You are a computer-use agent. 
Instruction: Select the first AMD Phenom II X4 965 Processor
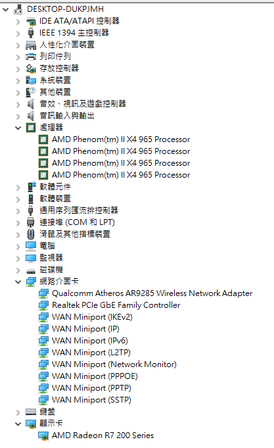pyautogui.click(x=121, y=139)
